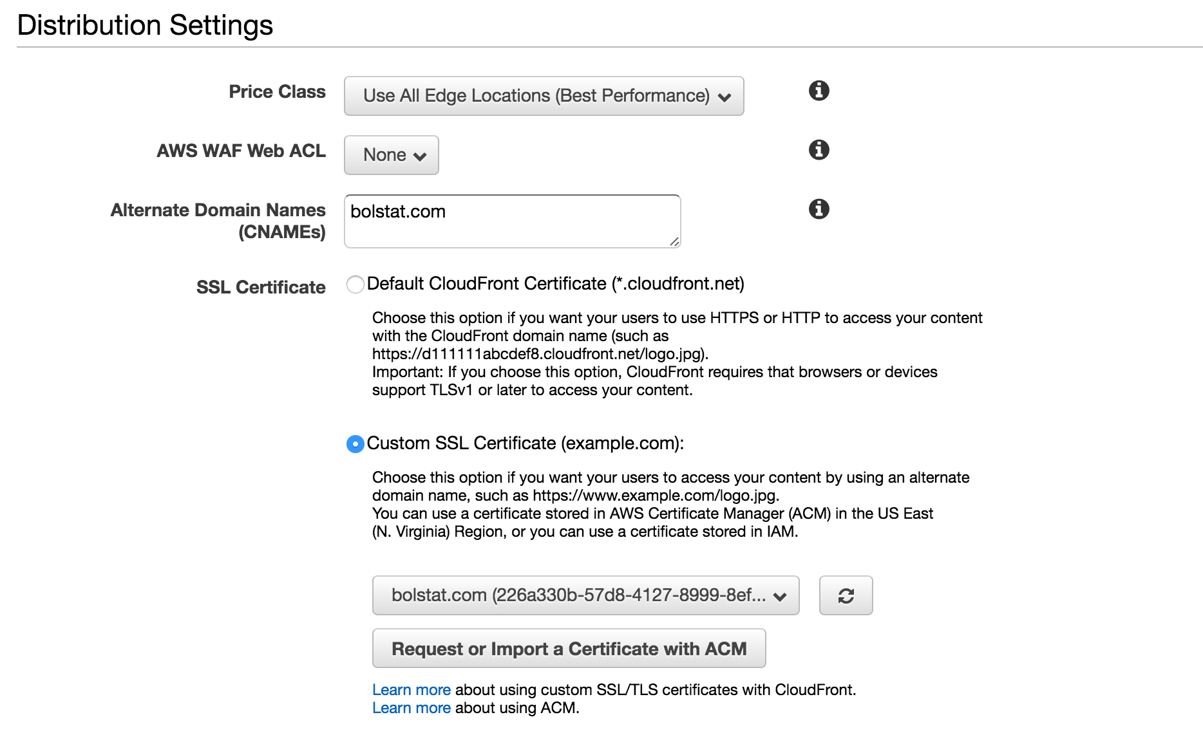Click the chevron on the None selector

[x=420, y=155]
